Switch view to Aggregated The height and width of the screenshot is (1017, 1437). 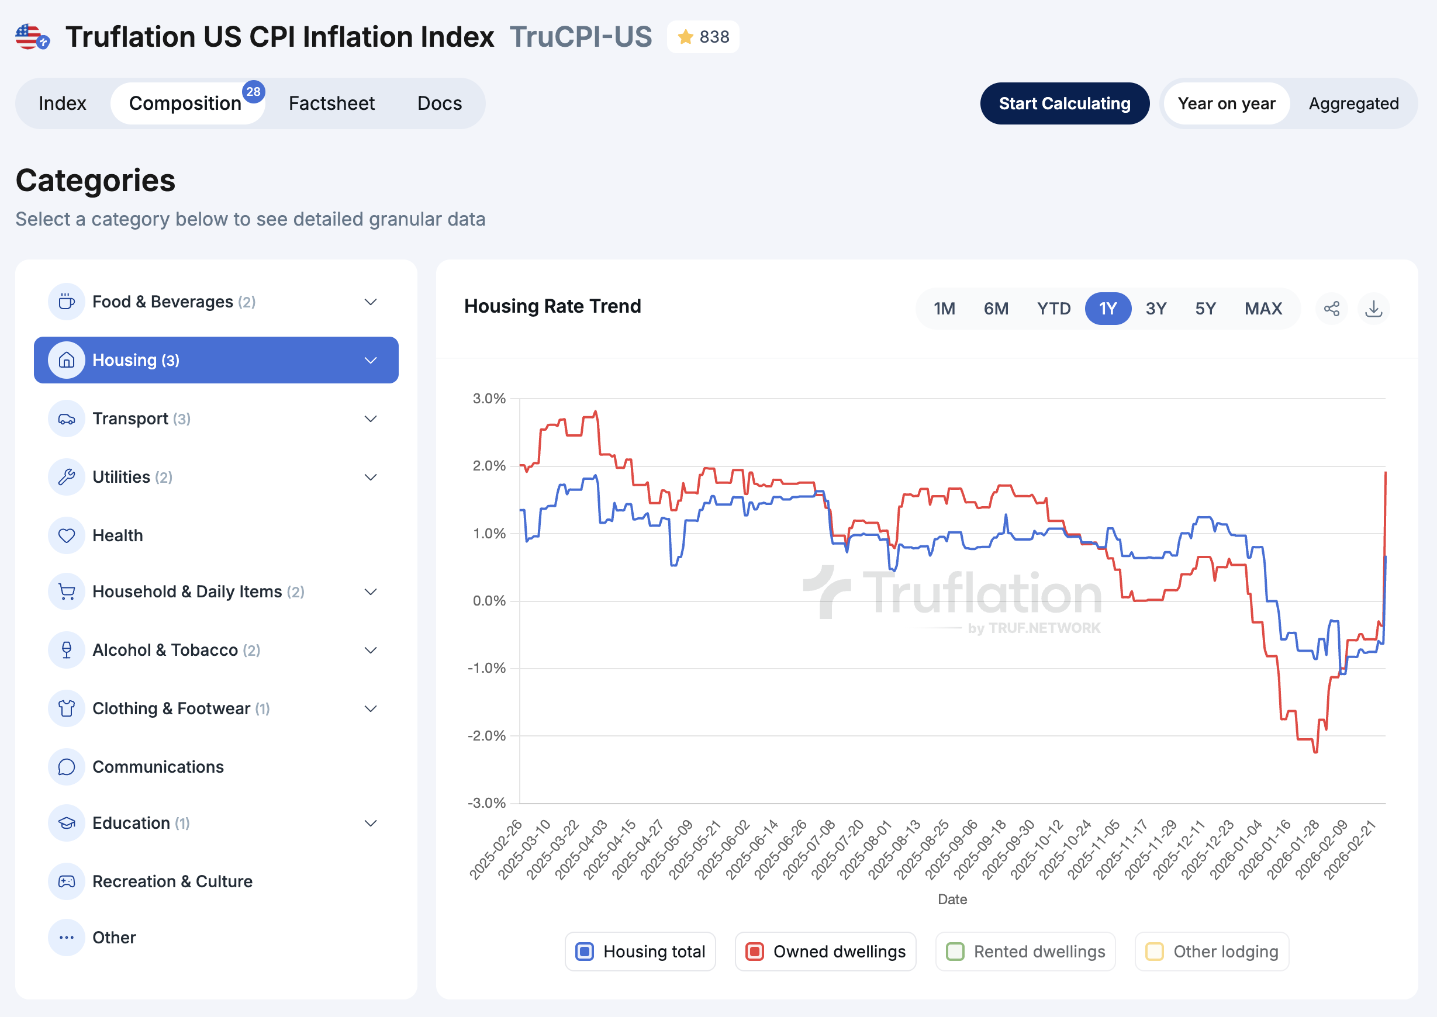pos(1353,103)
